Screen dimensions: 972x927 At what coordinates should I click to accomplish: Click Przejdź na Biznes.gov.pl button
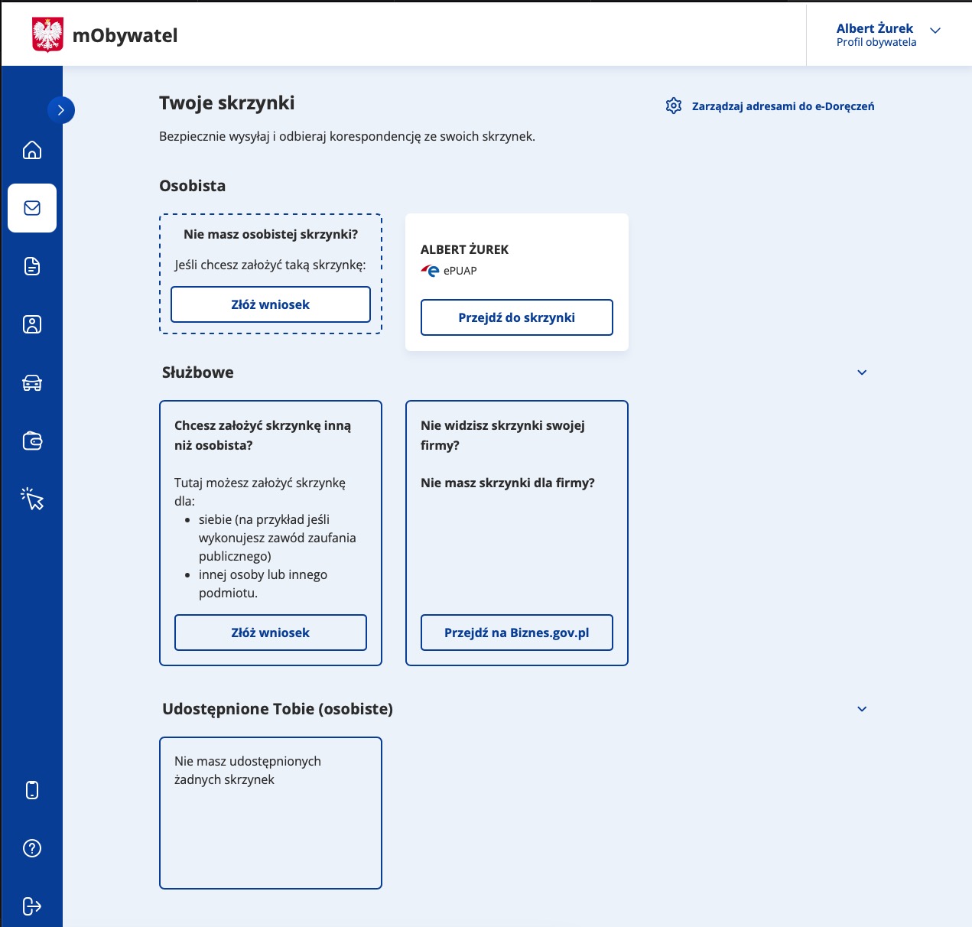pyautogui.click(x=517, y=633)
